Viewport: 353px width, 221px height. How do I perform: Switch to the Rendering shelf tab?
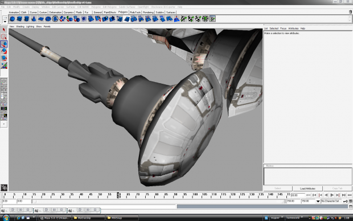pos(148,13)
